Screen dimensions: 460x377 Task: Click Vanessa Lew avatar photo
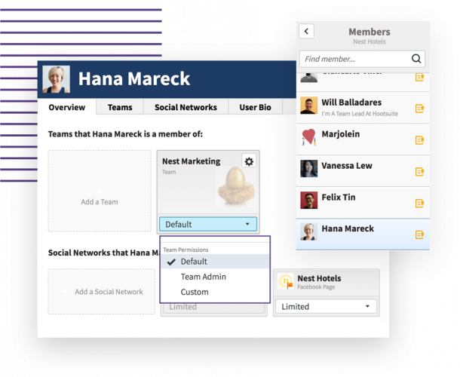pos(308,168)
